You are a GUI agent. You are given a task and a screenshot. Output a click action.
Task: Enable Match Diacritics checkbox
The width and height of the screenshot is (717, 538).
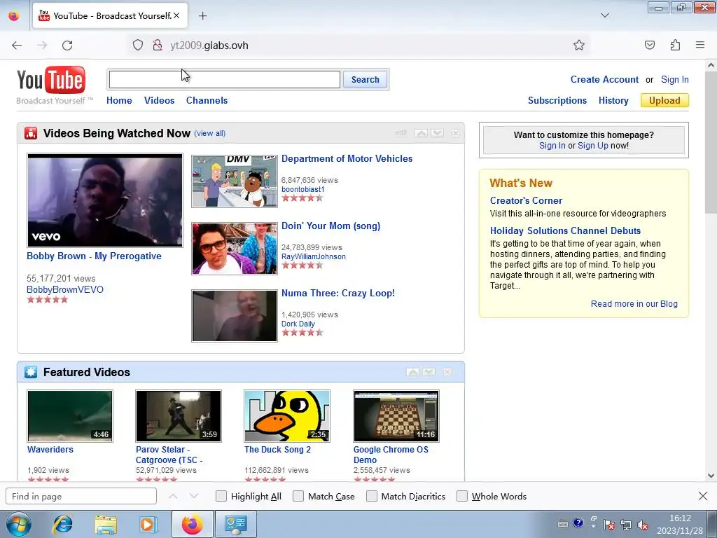372,496
